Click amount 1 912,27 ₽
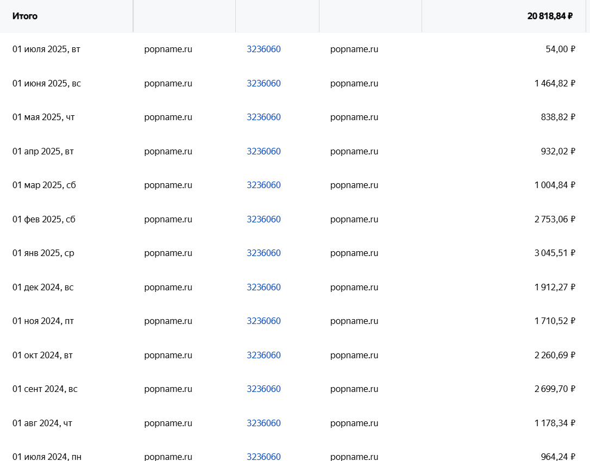This screenshot has width=590, height=461. 555,288
